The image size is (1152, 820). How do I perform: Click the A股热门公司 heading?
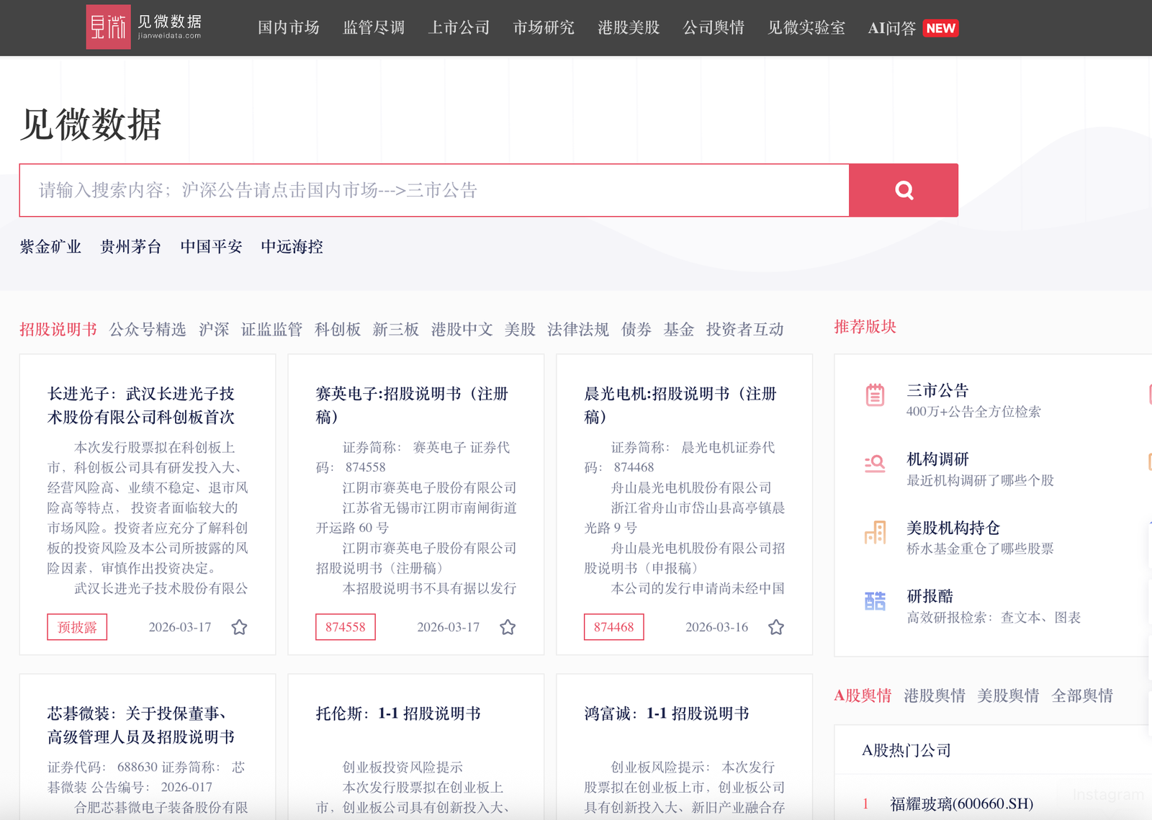click(x=906, y=750)
